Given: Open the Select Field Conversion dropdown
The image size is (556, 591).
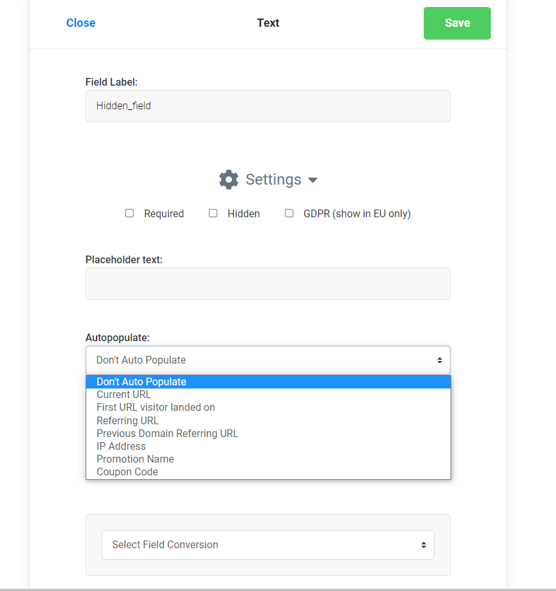Looking at the screenshot, I should pyautogui.click(x=268, y=545).
